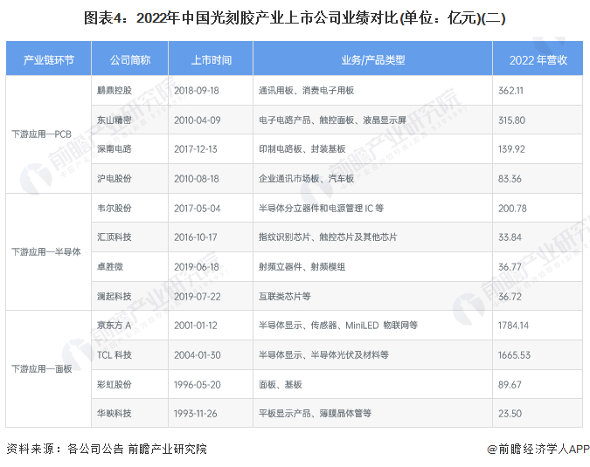The height and width of the screenshot is (467, 590).
Task: Select 彩虹股份 listing date 1996-05-20
Action: 198,385
